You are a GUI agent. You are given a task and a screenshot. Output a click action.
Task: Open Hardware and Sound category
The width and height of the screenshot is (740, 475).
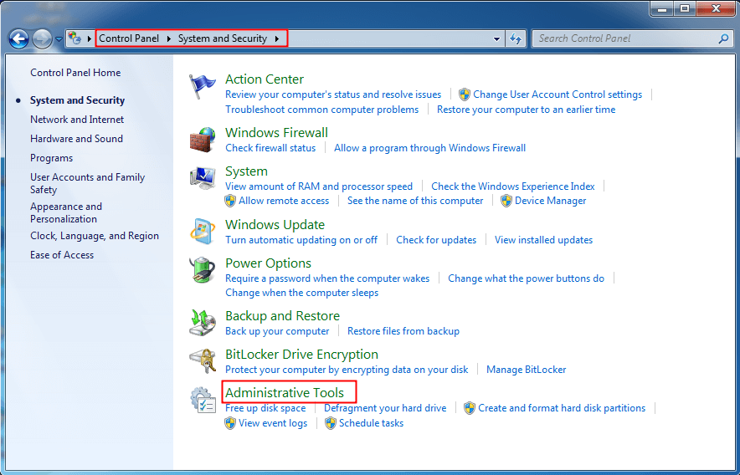[x=76, y=139]
